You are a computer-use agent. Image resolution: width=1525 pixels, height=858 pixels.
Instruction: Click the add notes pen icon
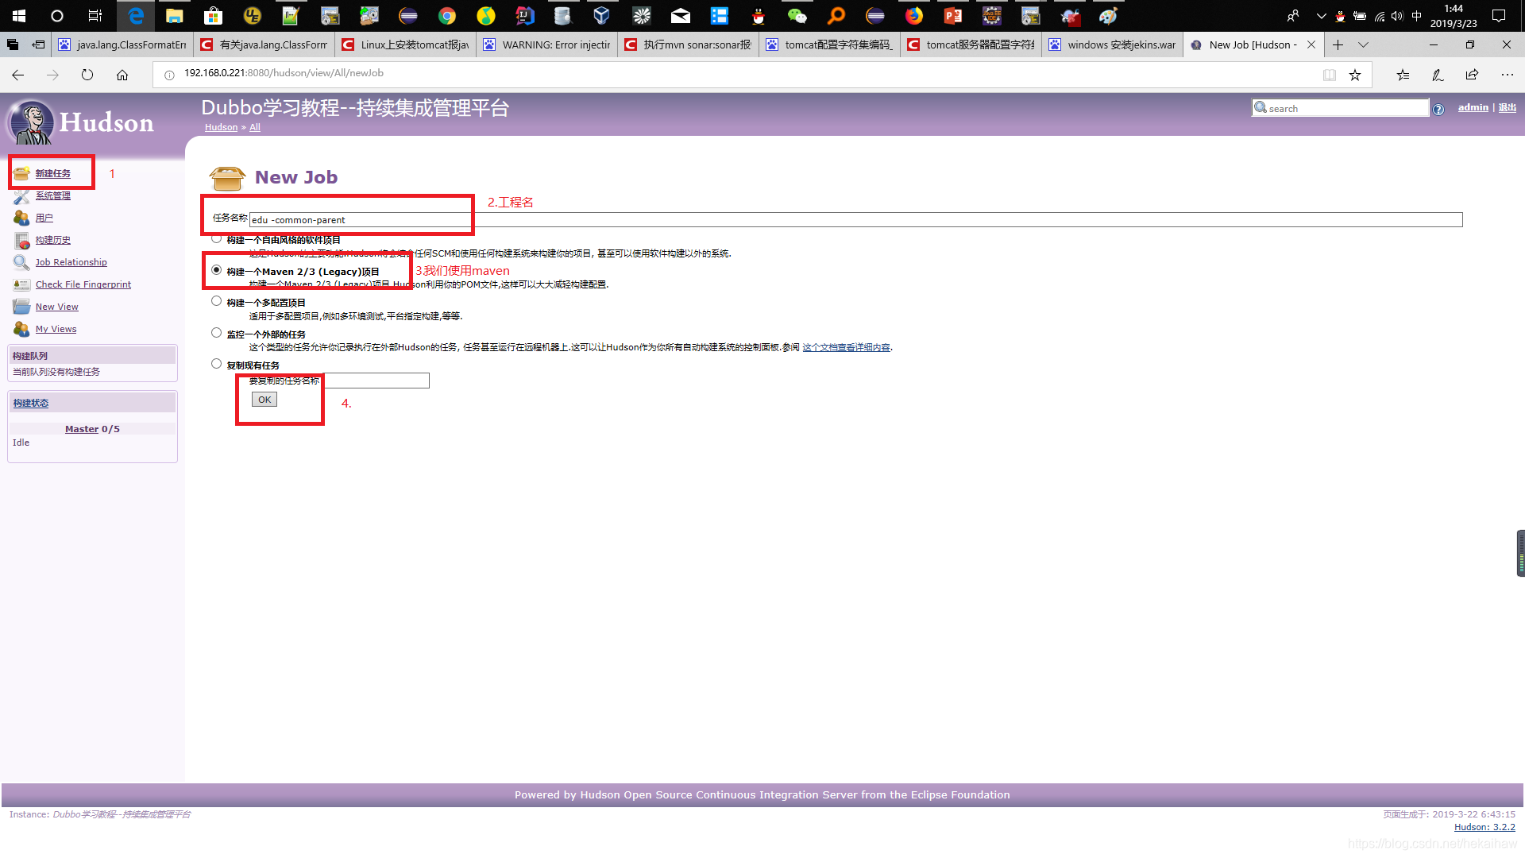[1438, 75]
